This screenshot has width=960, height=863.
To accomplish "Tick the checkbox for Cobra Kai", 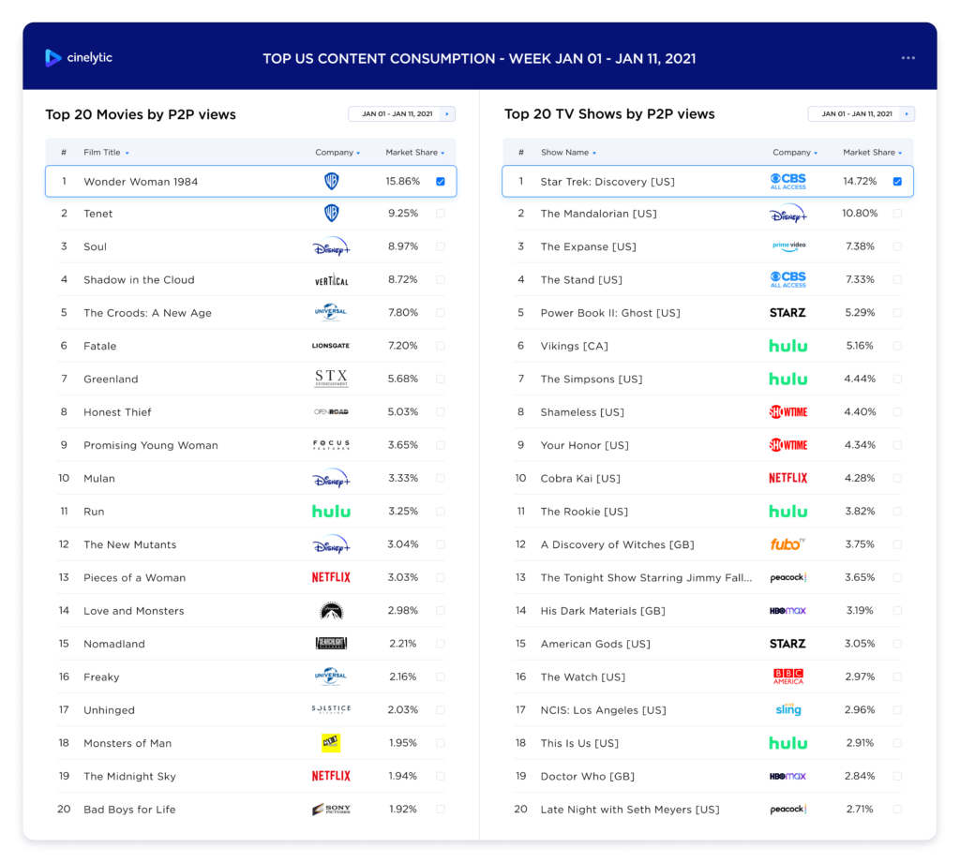I will click(897, 478).
